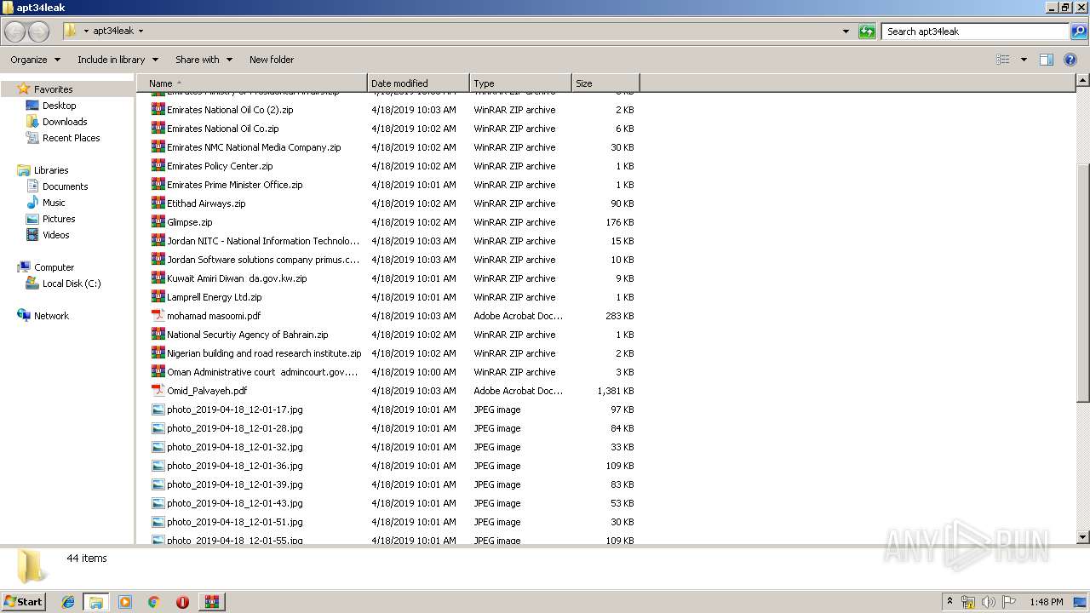Select Emirates Policy Center.zip file icon

click(x=158, y=166)
